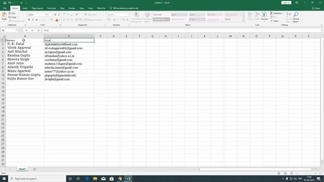Apply font color
The height and width of the screenshot is (182, 324).
[x=57, y=20]
